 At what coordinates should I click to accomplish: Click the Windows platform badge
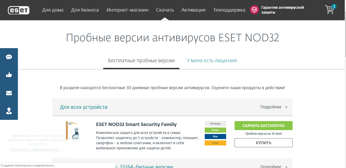(x=215, y=124)
